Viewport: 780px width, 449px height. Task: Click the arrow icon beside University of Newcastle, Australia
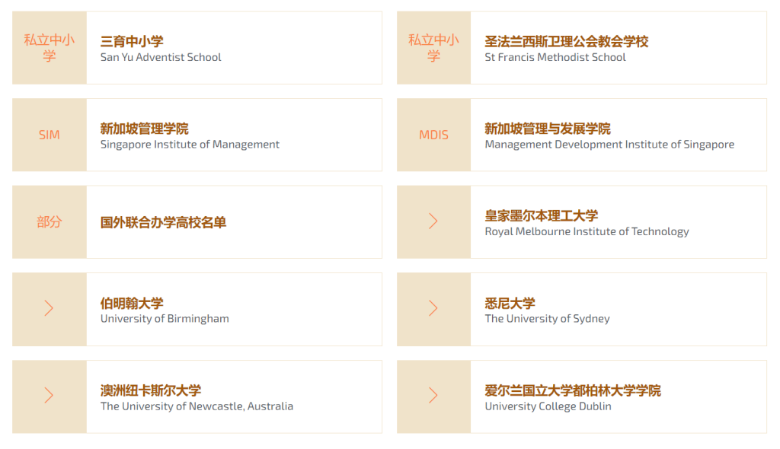point(49,395)
